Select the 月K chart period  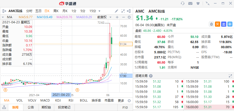pos(65,11)
